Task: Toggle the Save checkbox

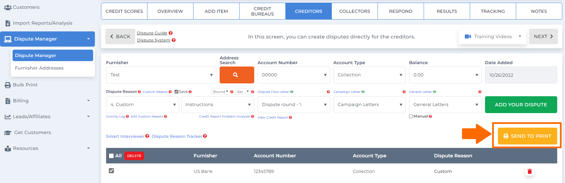Action: click(176, 92)
